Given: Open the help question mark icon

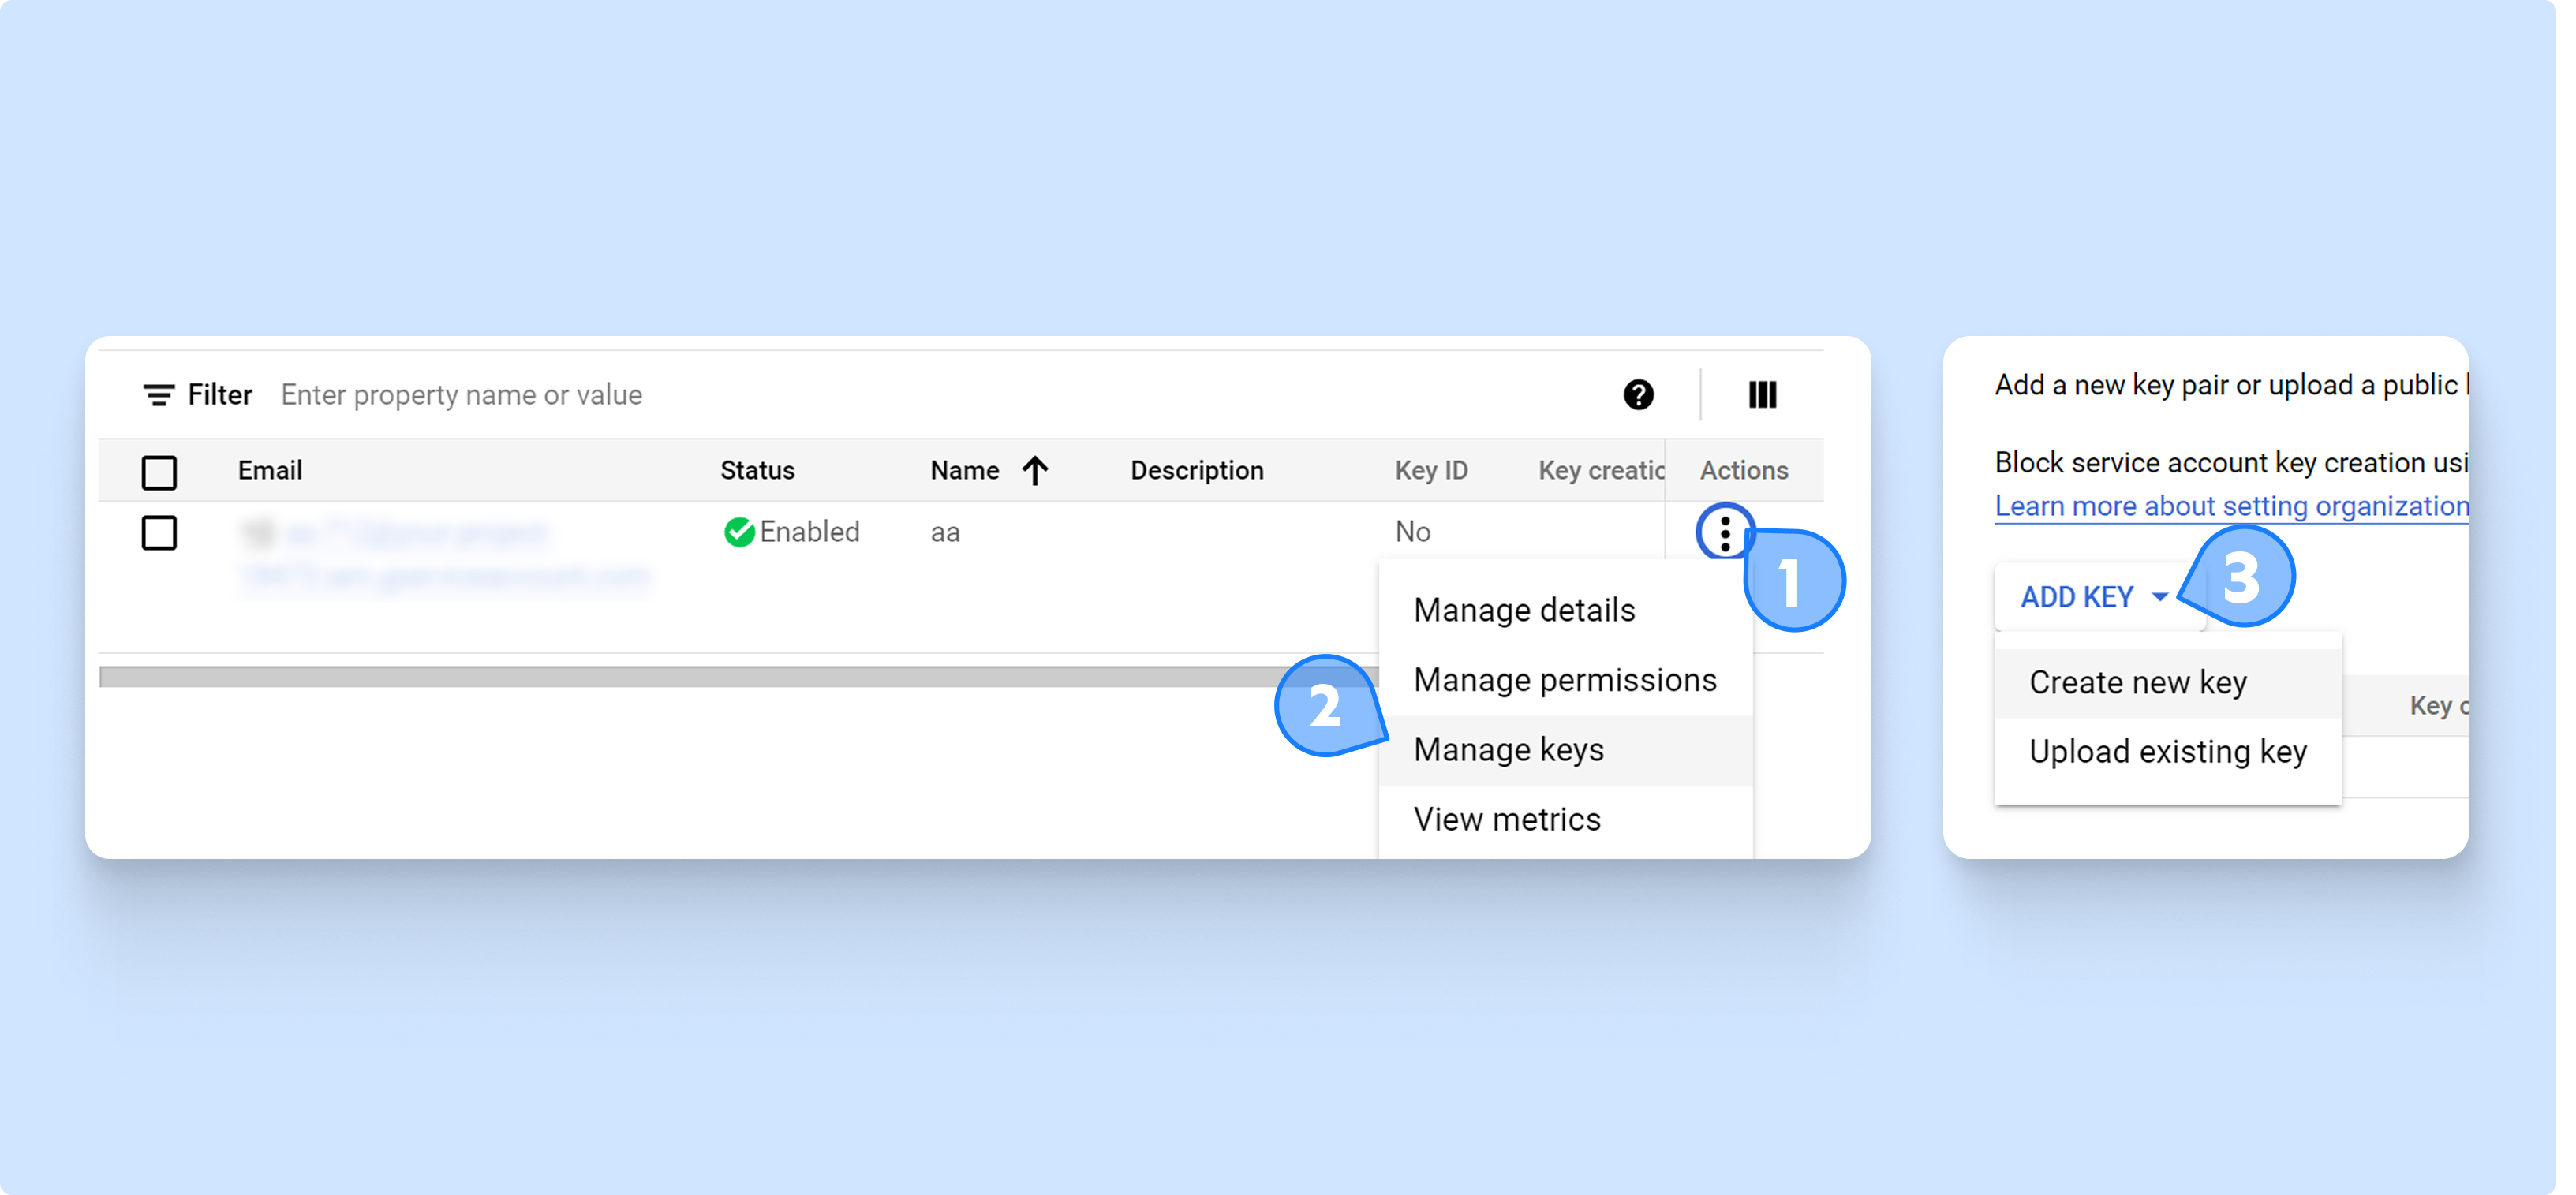Looking at the screenshot, I should [x=1638, y=395].
